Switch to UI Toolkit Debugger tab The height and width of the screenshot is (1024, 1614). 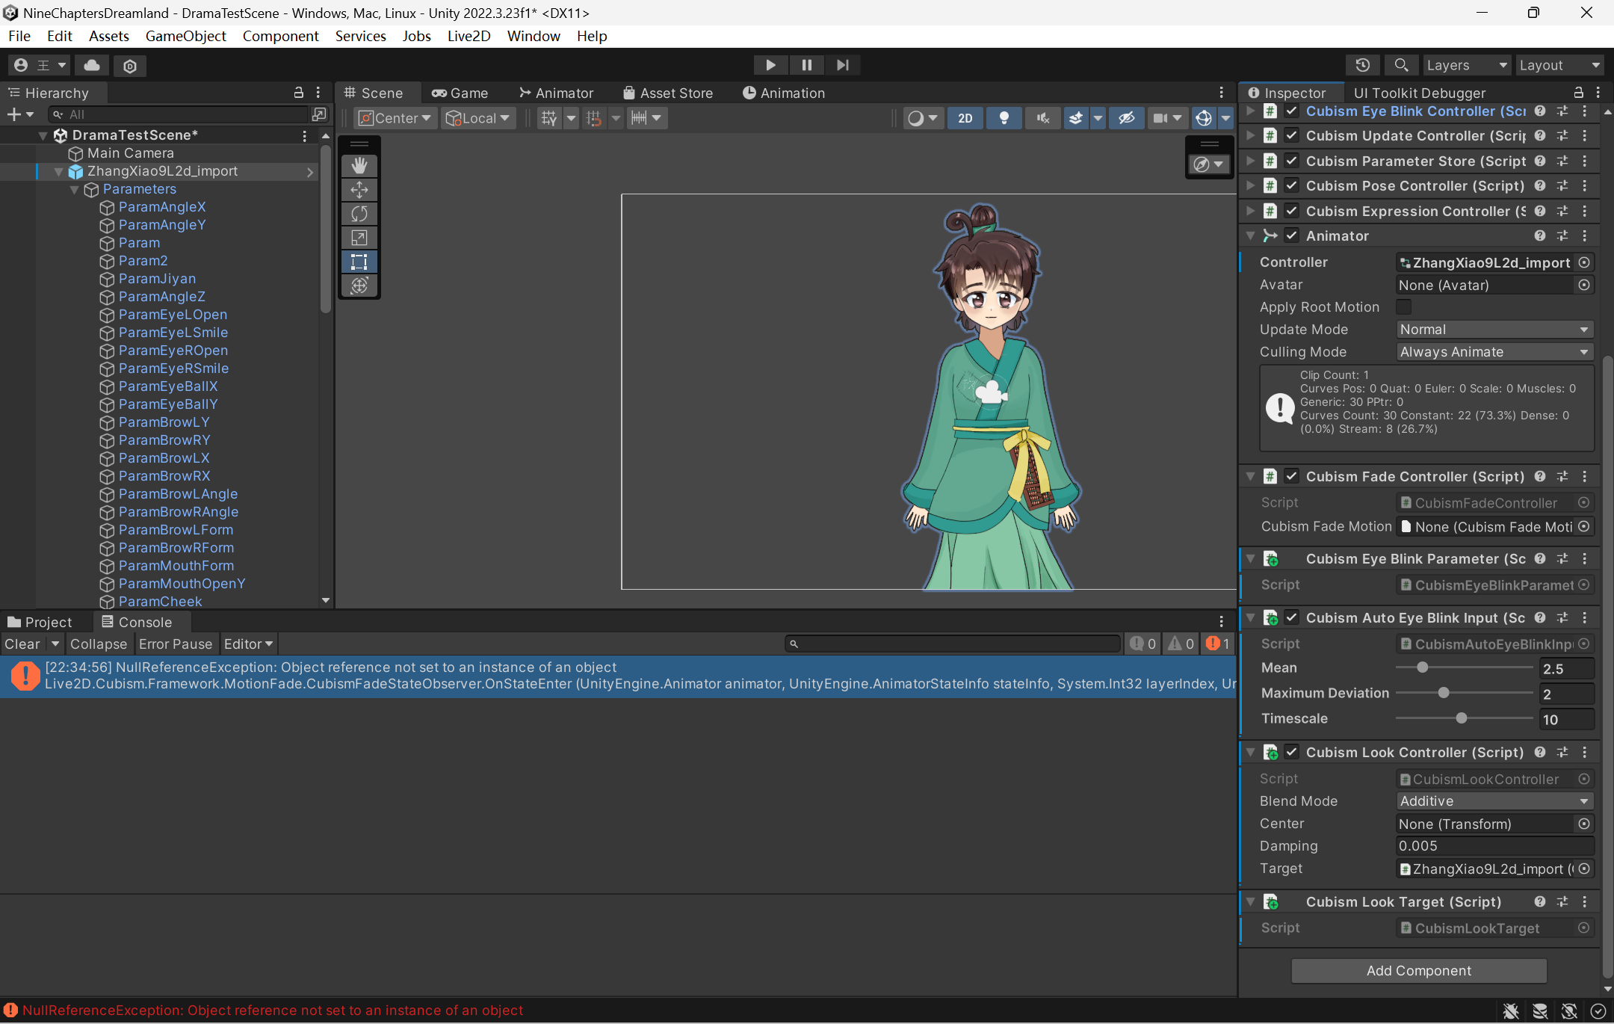(x=1419, y=93)
